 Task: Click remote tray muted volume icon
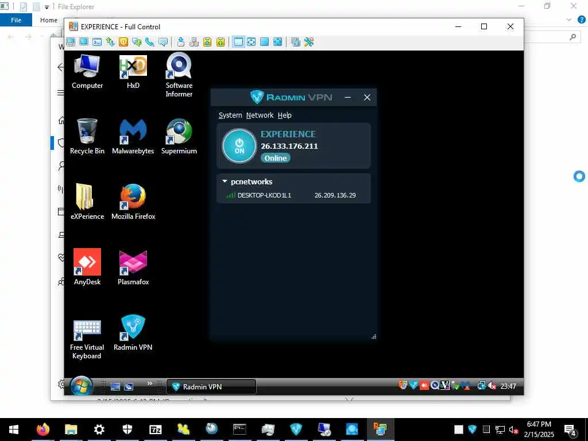pos(492,386)
